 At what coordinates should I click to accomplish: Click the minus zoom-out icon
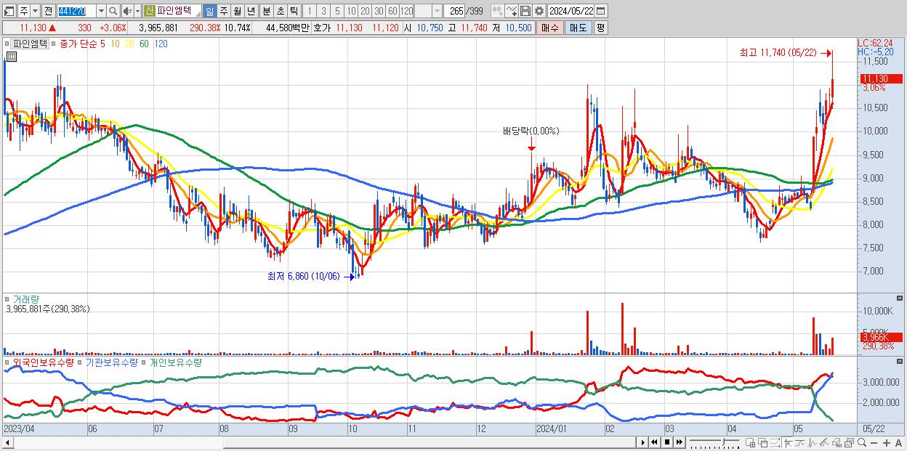(x=874, y=443)
